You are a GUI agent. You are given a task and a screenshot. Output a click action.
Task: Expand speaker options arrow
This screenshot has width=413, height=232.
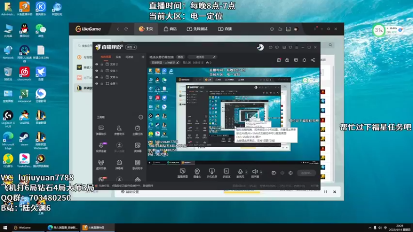tap(261, 172)
